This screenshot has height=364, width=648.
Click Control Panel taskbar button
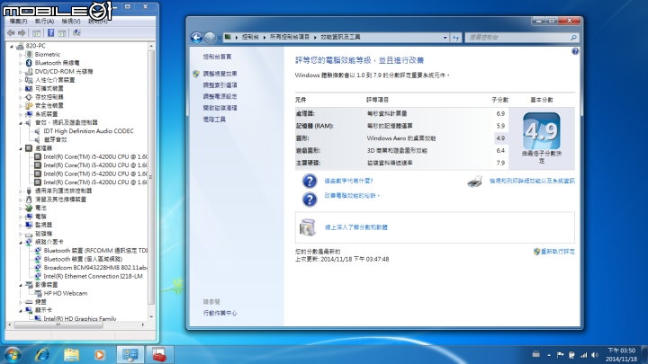point(130,354)
